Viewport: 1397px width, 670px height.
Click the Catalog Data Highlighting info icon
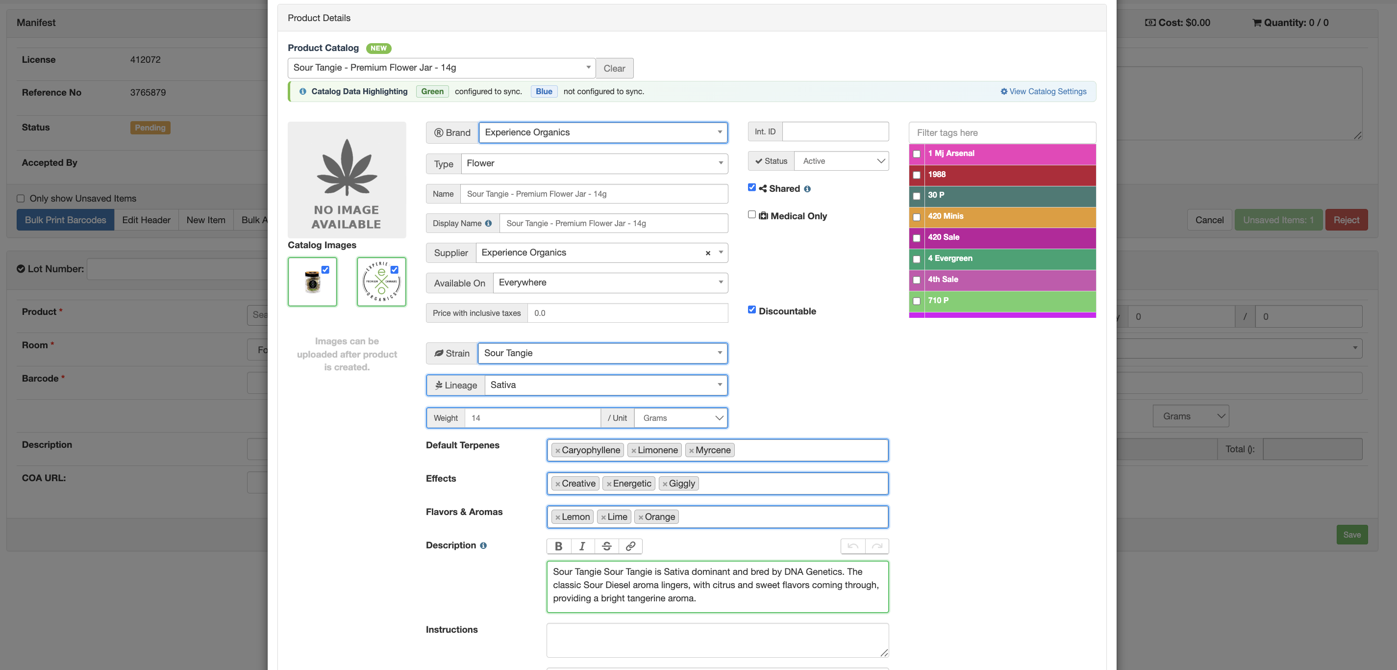point(302,92)
